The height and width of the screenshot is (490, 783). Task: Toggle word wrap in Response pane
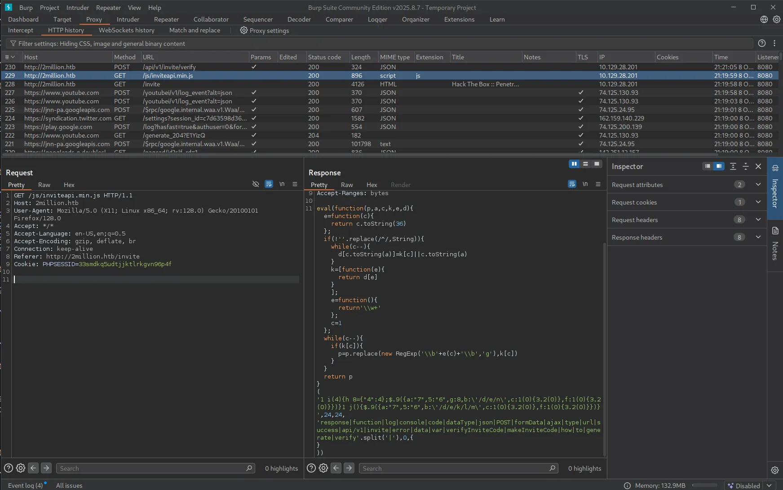point(572,184)
